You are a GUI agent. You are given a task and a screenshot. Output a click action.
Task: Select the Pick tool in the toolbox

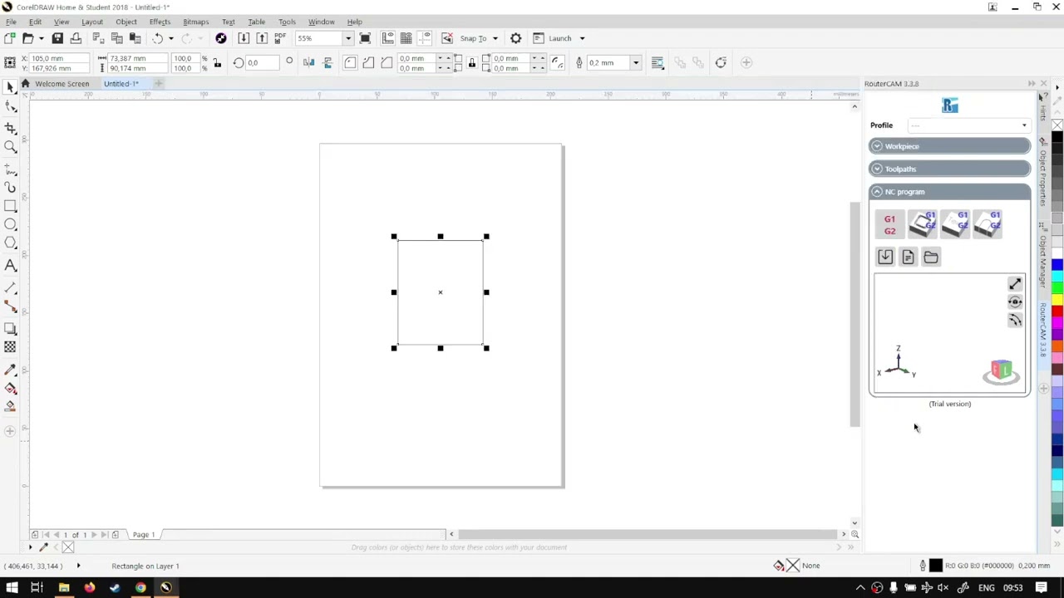(x=10, y=87)
